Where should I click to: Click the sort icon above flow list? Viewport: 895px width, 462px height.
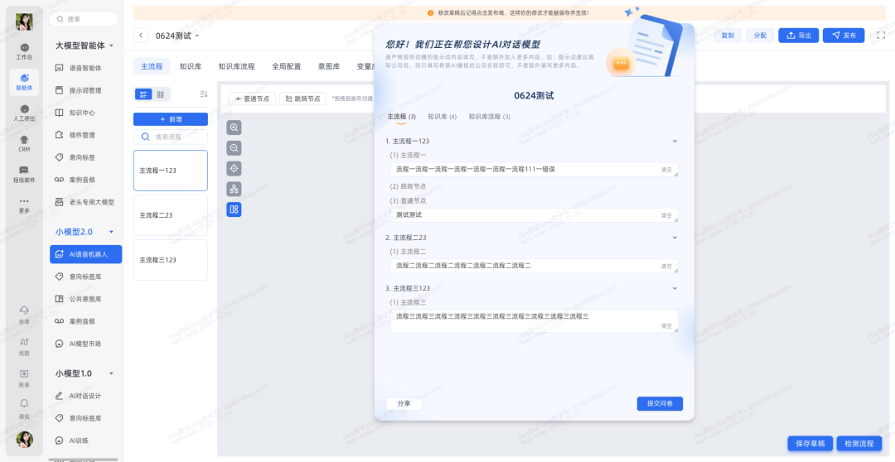coord(203,94)
